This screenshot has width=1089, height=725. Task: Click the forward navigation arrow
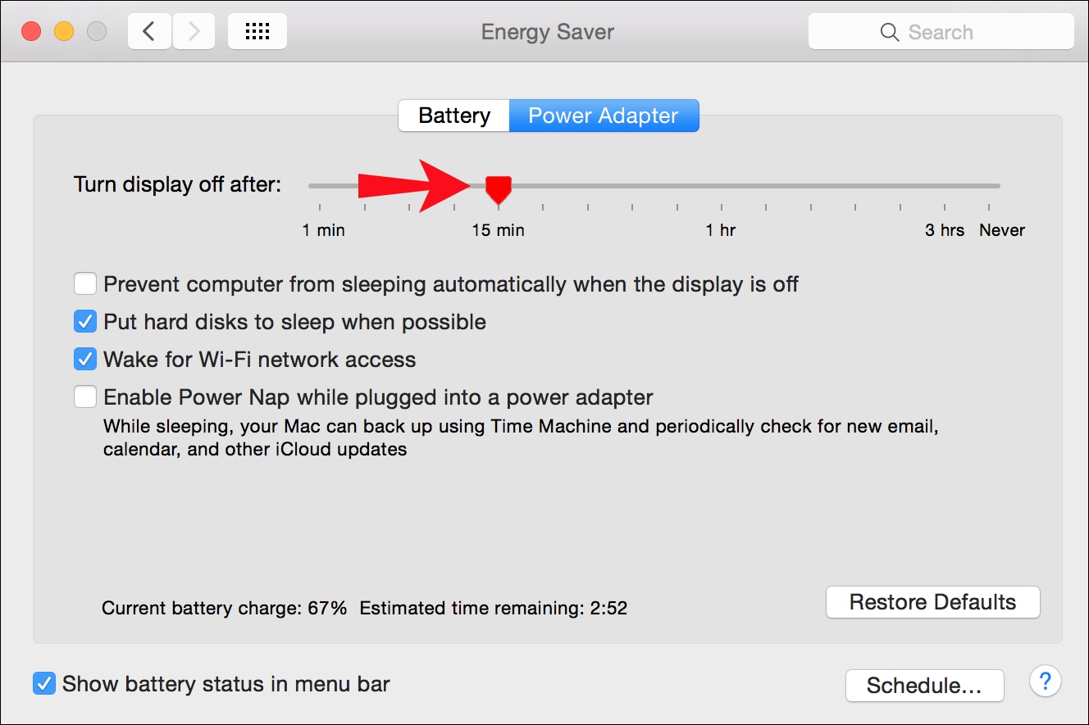point(194,32)
